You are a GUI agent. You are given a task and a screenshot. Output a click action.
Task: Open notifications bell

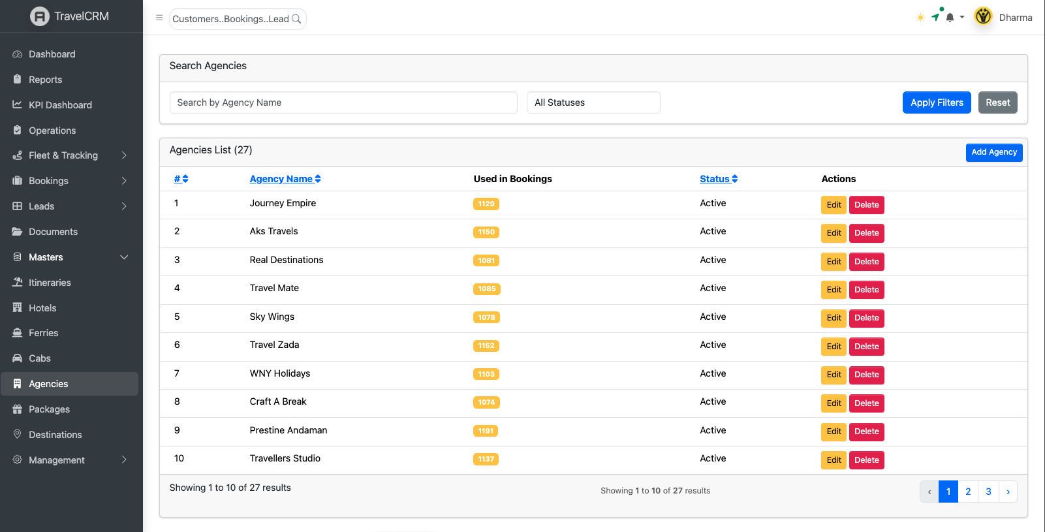tap(950, 18)
